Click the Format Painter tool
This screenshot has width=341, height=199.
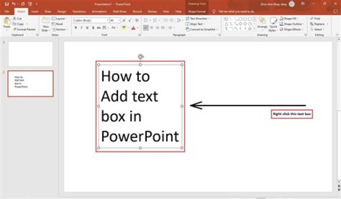tap(25, 29)
